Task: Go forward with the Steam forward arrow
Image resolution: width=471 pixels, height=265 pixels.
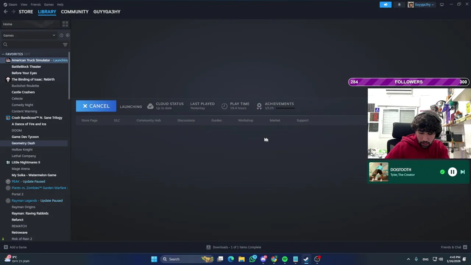Action: (x=14, y=12)
